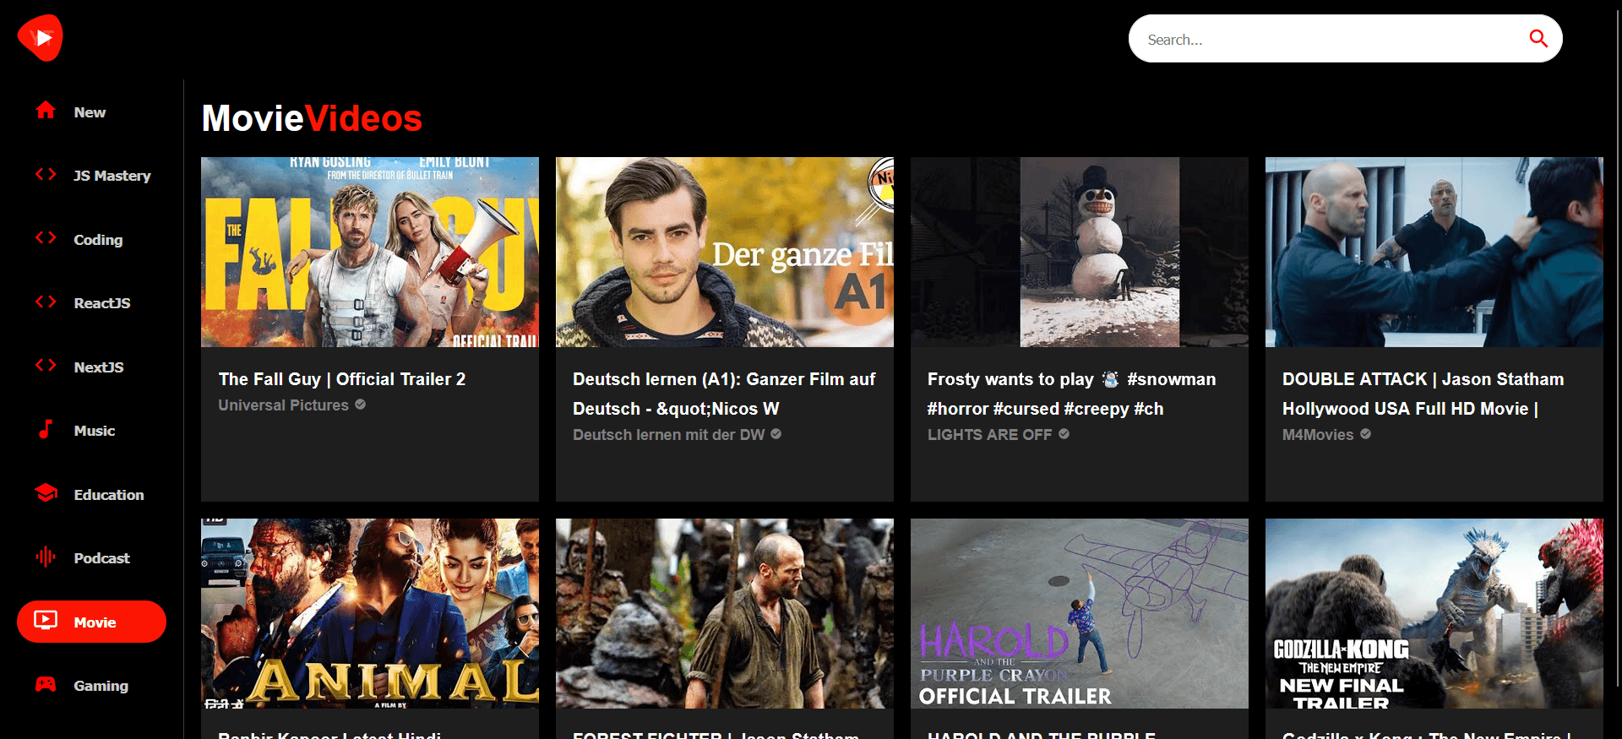
Task: Open the Podcast category
Action: pyautogui.click(x=91, y=558)
